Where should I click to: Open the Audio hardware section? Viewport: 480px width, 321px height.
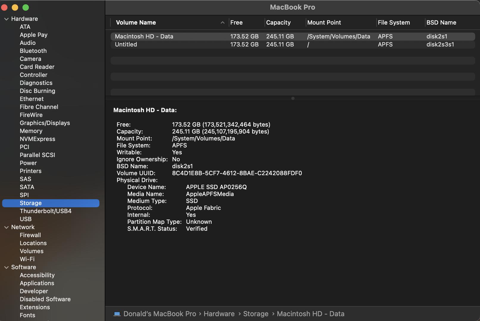(x=28, y=43)
